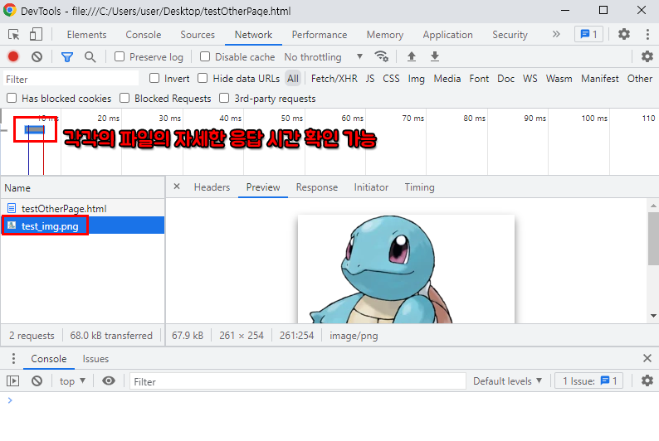
Task: Open Network panel settings gear
Action: [x=647, y=56]
